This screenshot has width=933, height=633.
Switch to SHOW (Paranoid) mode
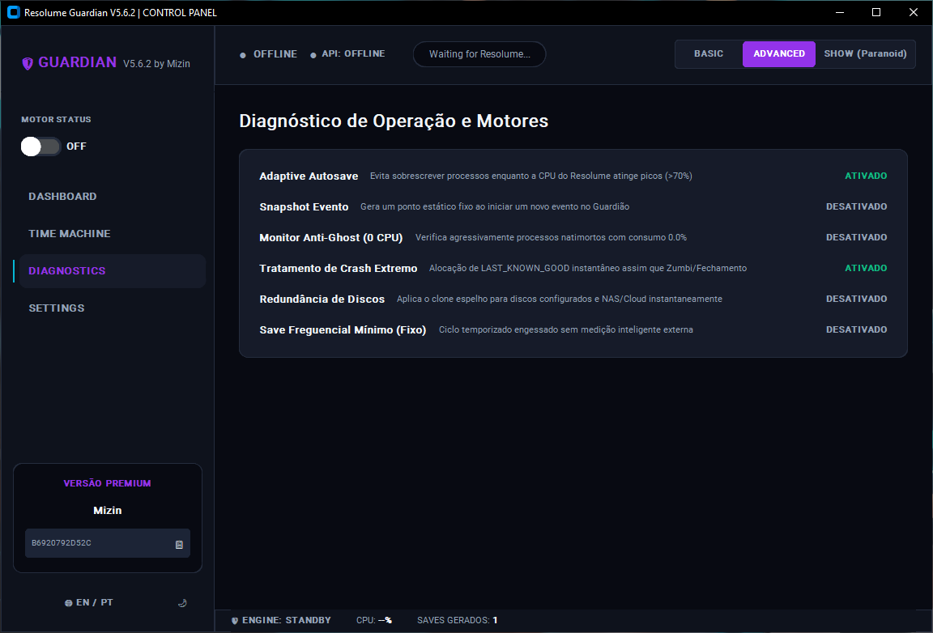[x=865, y=53]
